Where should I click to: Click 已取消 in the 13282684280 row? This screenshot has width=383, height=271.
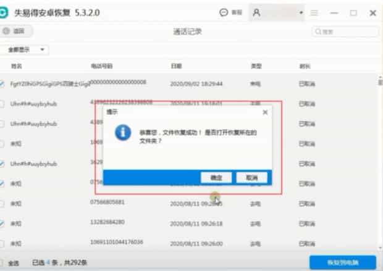click(307, 223)
